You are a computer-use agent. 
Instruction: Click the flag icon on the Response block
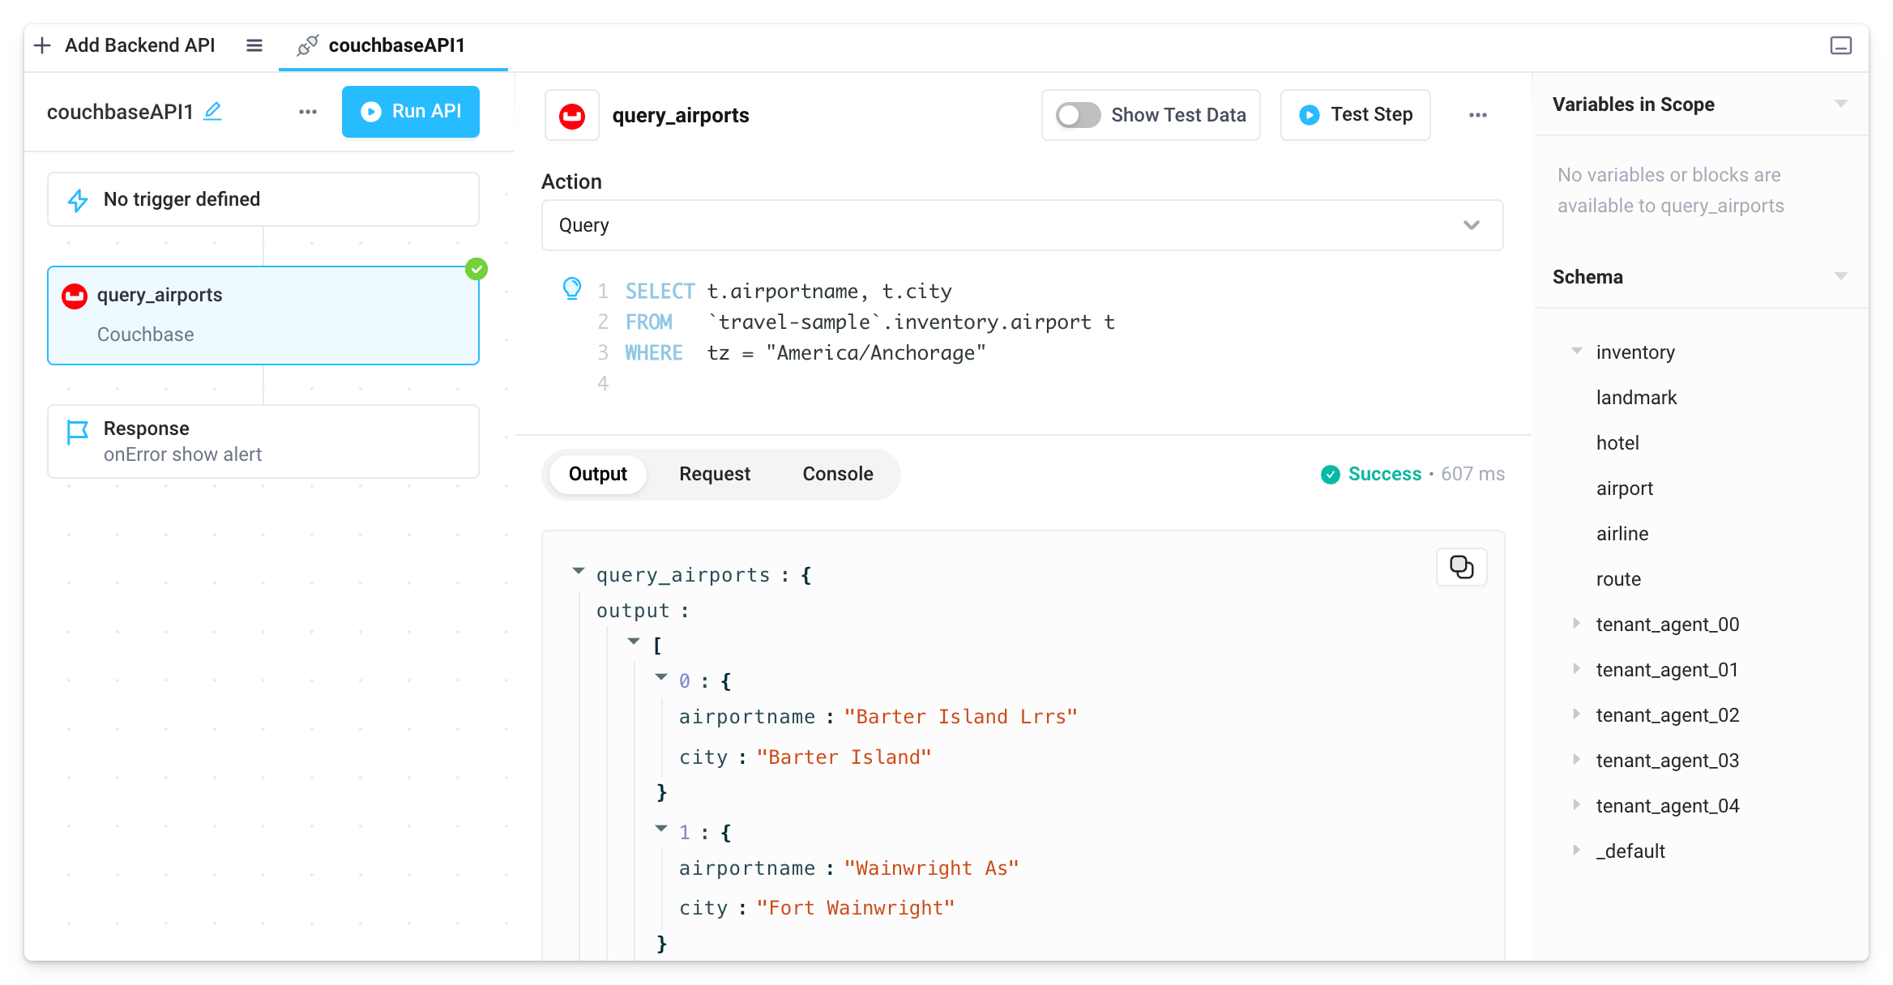[x=76, y=432]
